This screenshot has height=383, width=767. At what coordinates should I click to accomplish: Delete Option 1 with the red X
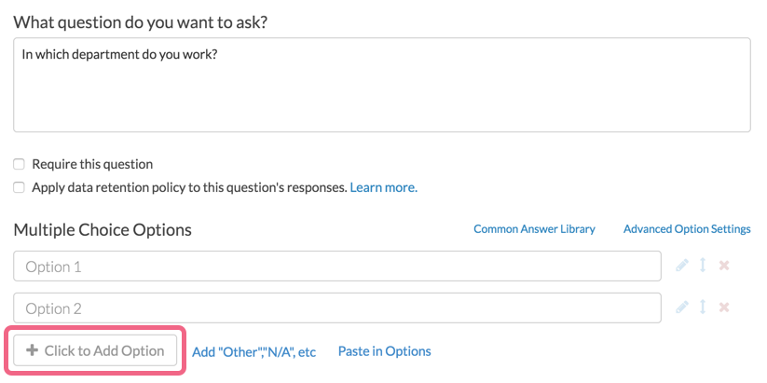724,267
